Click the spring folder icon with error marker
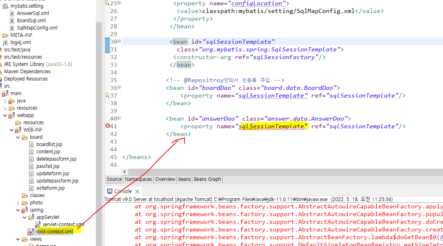443x246 pixels. (x=25, y=210)
